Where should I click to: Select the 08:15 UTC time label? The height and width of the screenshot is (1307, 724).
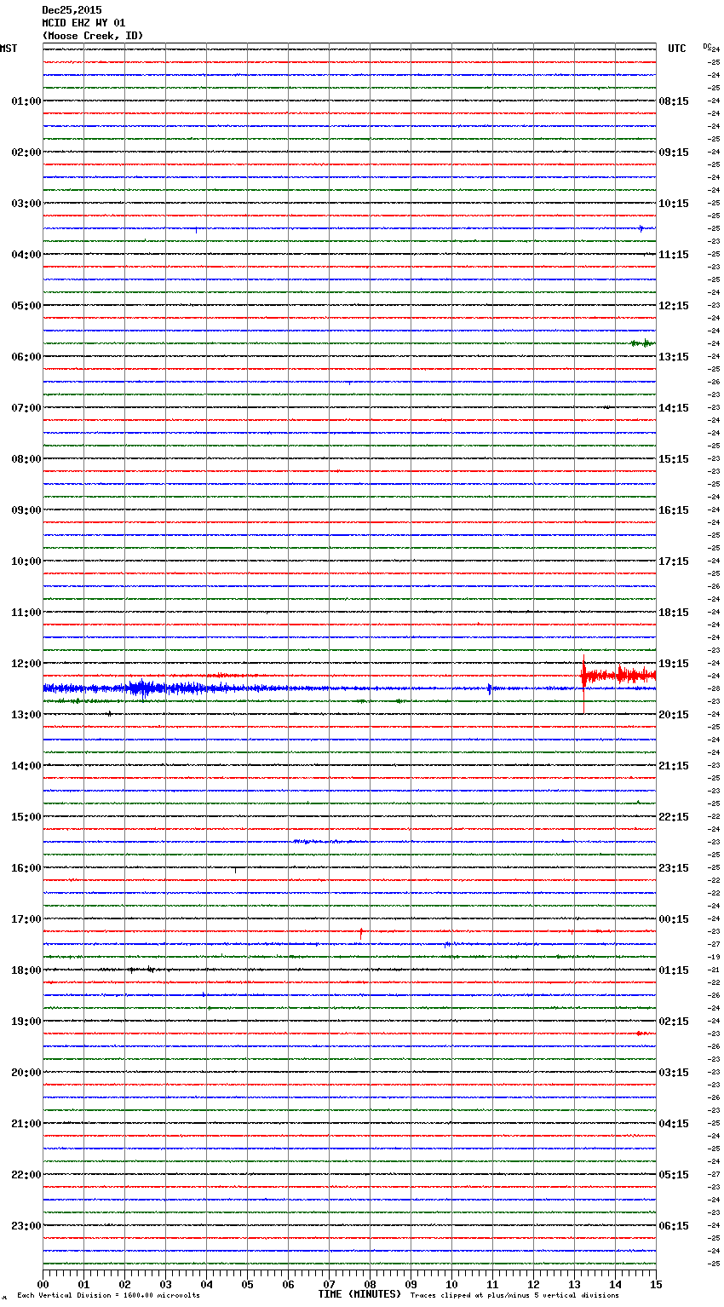coord(674,101)
